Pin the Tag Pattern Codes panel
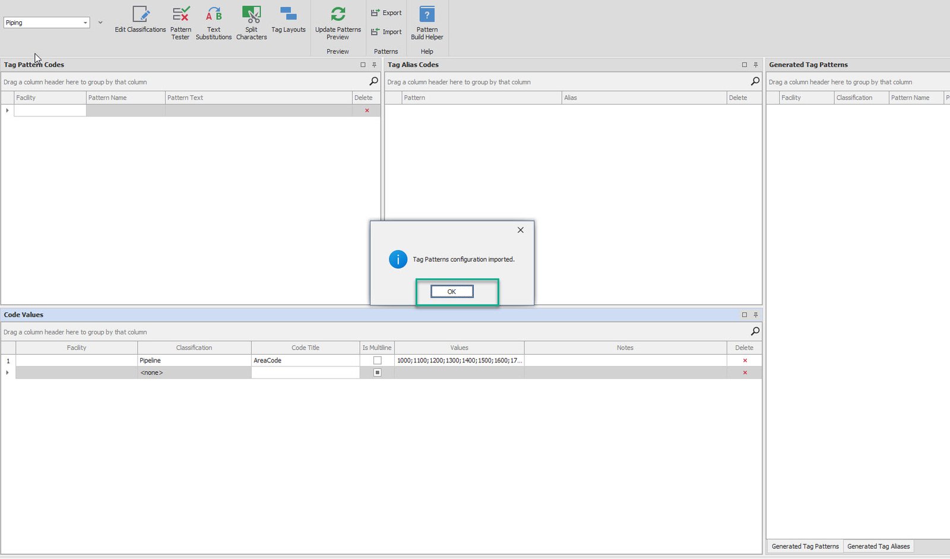This screenshot has height=559, width=950. (x=374, y=65)
